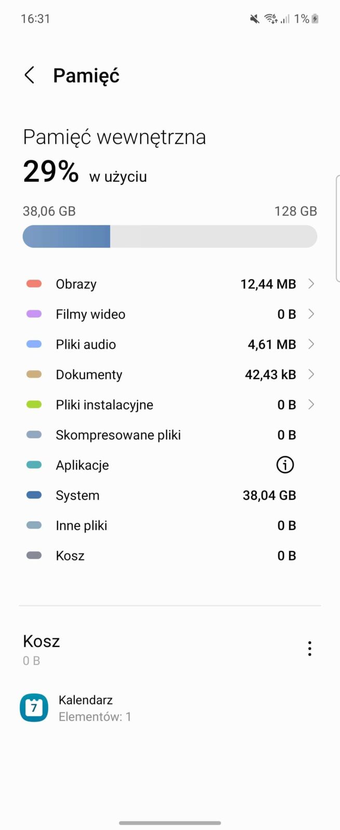Tap the internal storage usage bar
Screen dimensions: 340x830
click(x=170, y=237)
